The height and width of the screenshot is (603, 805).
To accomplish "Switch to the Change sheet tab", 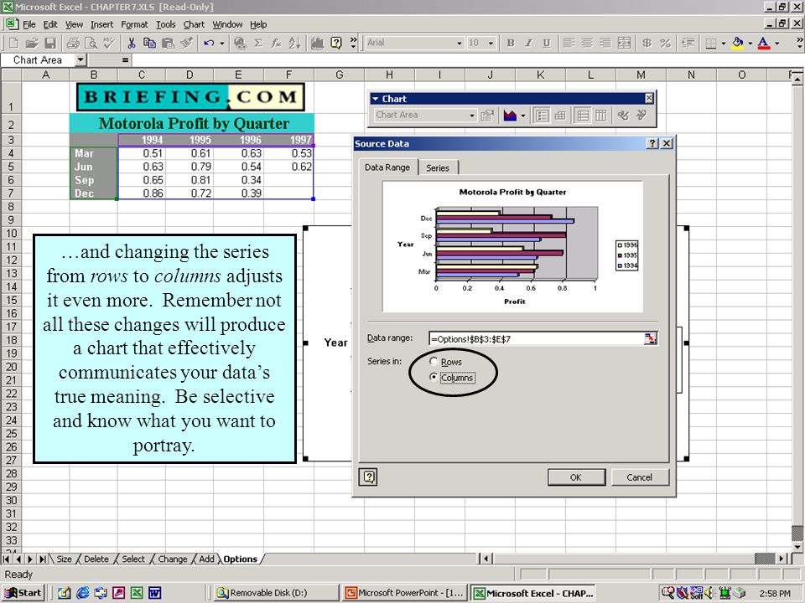I will [173, 559].
